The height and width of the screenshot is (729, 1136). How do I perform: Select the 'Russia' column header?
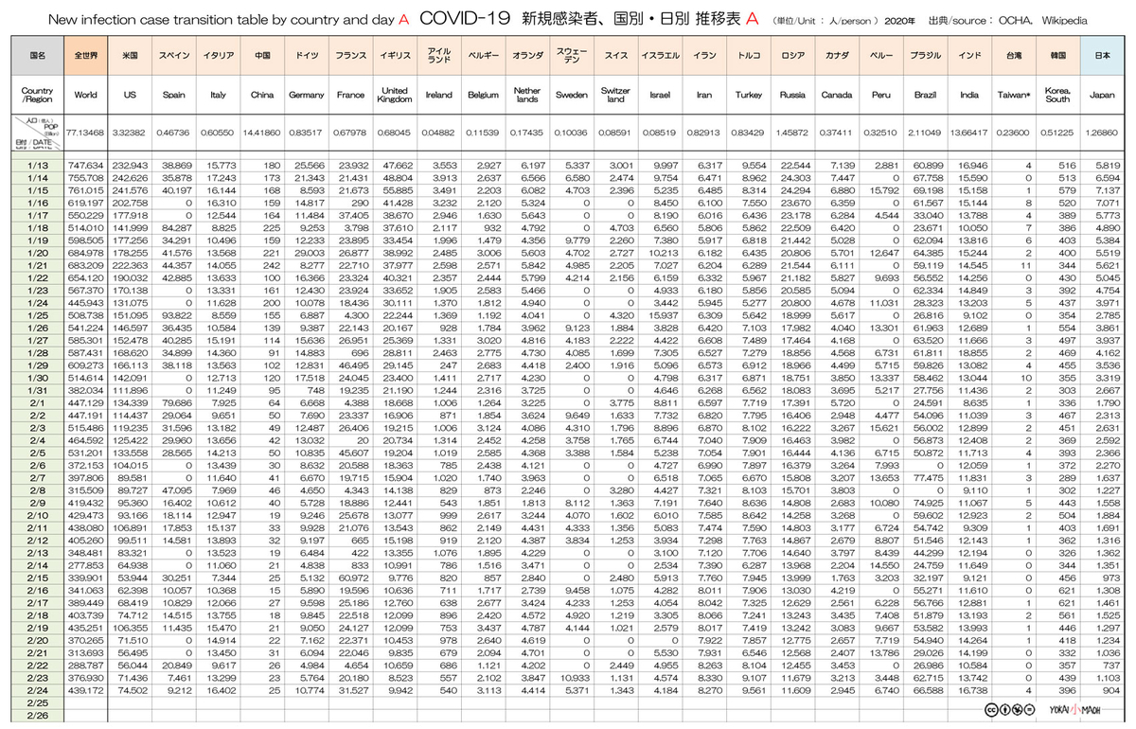point(792,95)
